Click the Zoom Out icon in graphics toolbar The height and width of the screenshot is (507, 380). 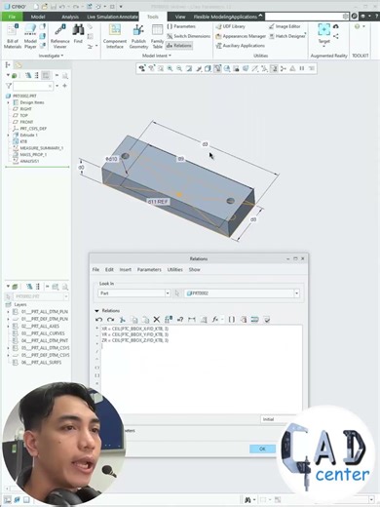tap(179, 68)
